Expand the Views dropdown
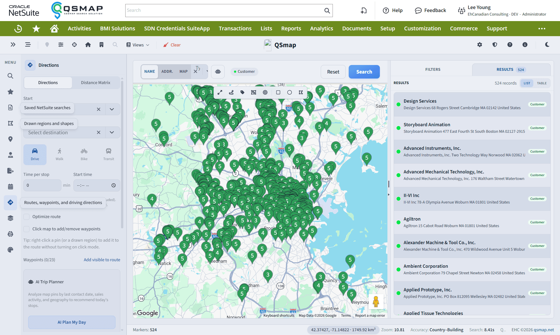This screenshot has width=560, height=335. click(x=138, y=45)
